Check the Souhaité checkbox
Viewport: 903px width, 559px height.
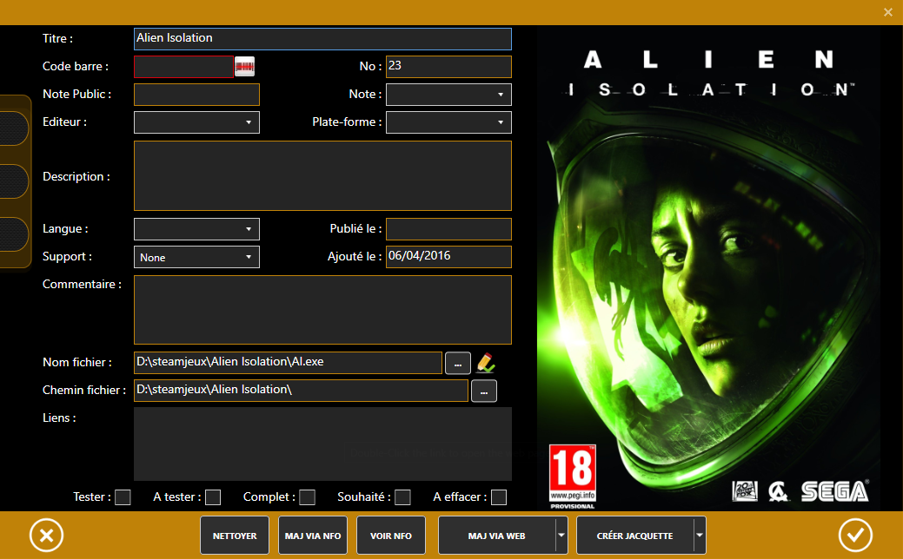(403, 497)
